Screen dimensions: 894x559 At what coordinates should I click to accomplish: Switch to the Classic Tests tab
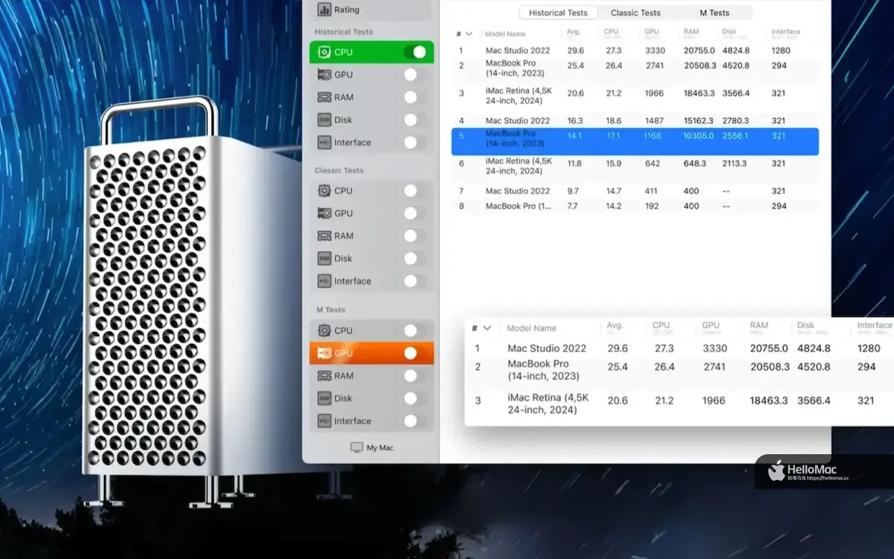(636, 13)
